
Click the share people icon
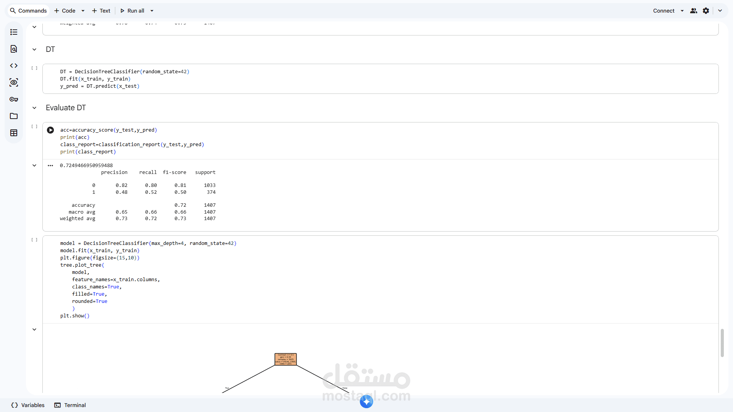694,11
